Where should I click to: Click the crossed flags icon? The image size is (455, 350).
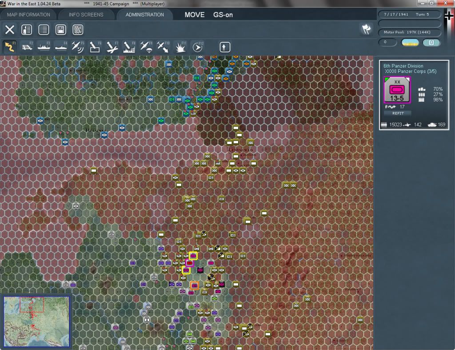tap(366, 29)
